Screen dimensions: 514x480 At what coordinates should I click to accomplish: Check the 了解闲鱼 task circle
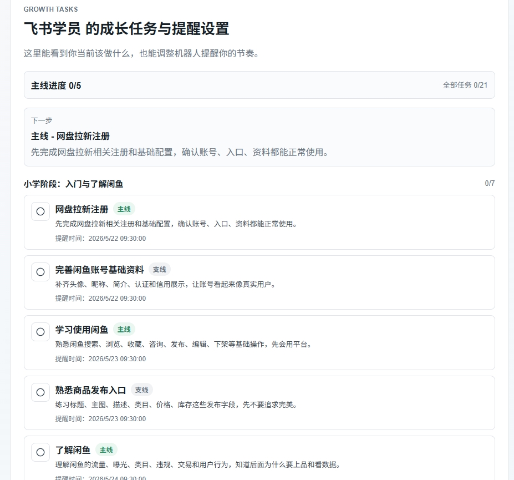40,452
